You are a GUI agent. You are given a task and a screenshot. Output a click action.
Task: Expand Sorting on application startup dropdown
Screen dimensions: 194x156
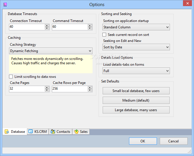[x=136, y=27]
